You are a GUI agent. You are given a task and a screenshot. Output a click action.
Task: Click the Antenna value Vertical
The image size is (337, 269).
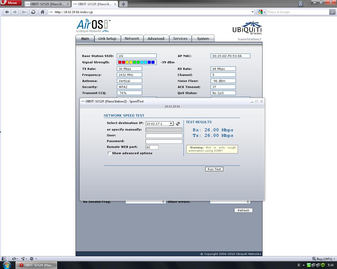coord(130,81)
